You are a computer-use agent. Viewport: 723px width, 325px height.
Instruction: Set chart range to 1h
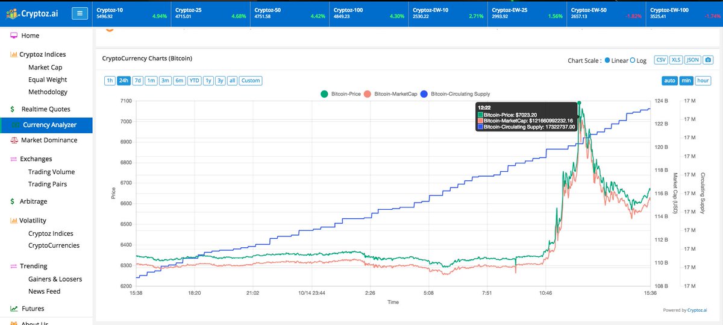[x=110, y=81]
